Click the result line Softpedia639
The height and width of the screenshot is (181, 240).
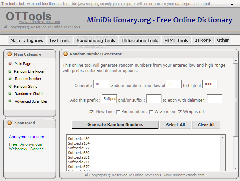[79, 153]
